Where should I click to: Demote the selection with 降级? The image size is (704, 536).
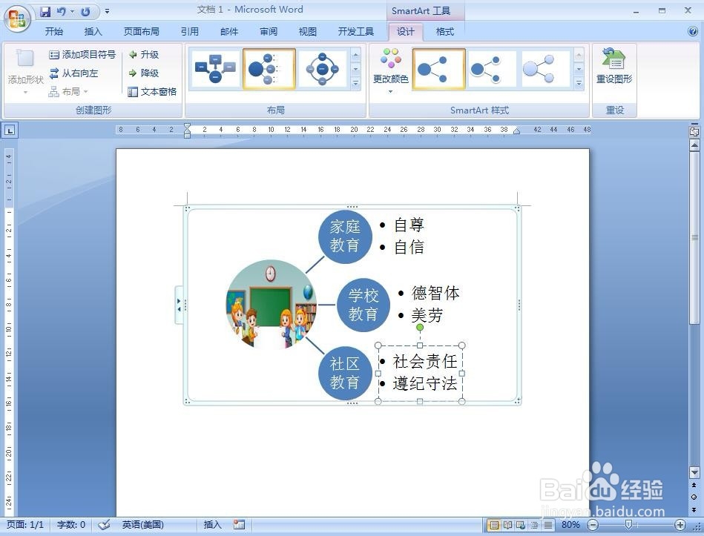tap(144, 73)
